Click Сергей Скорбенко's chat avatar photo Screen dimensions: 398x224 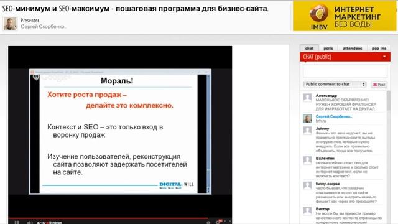coord(307,119)
